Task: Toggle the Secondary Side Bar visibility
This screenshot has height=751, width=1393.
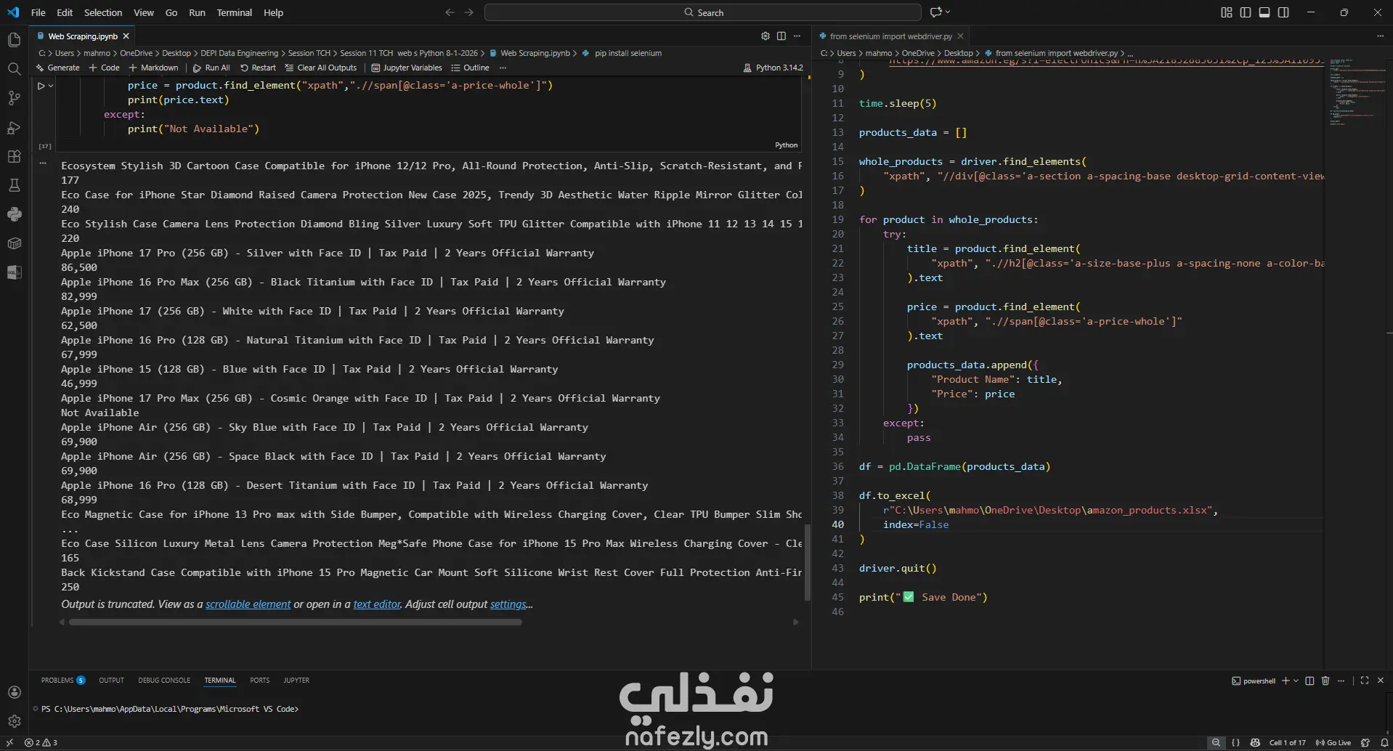Action: (x=1283, y=12)
